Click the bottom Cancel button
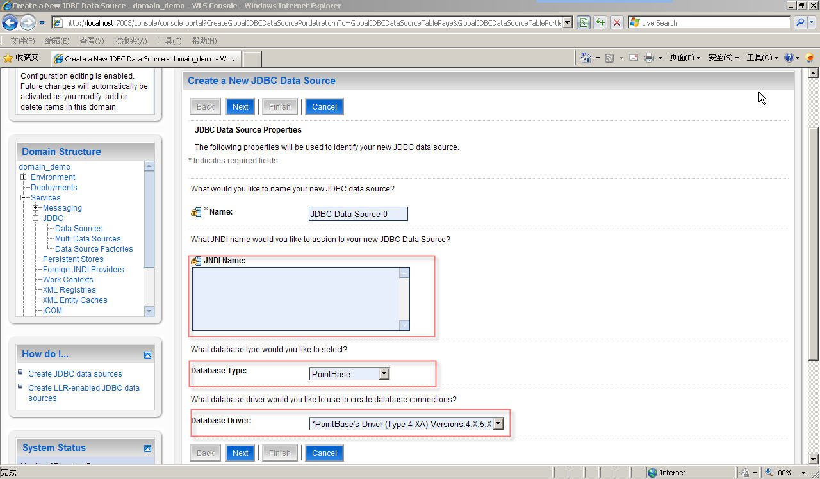The height and width of the screenshot is (479, 820). pyautogui.click(x=324, y=453)
